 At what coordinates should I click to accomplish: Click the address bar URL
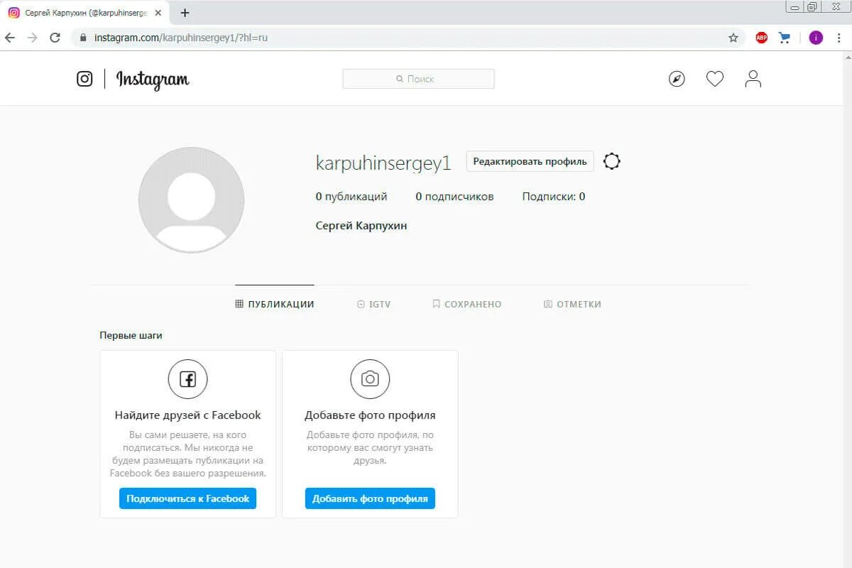point(181,38)
